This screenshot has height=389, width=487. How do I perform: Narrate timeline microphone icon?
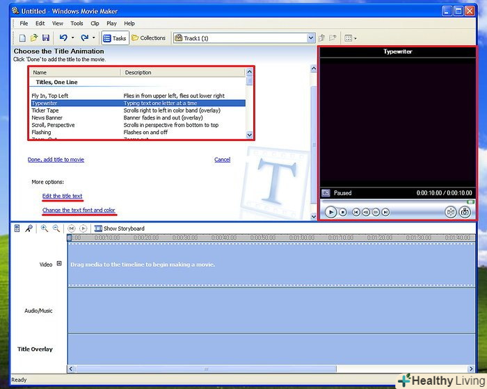tap(29, 229)
